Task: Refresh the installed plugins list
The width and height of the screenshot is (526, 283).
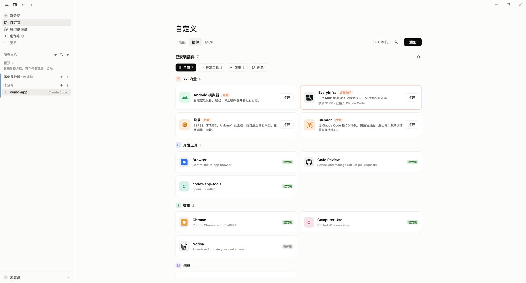Action: (418, 57)
